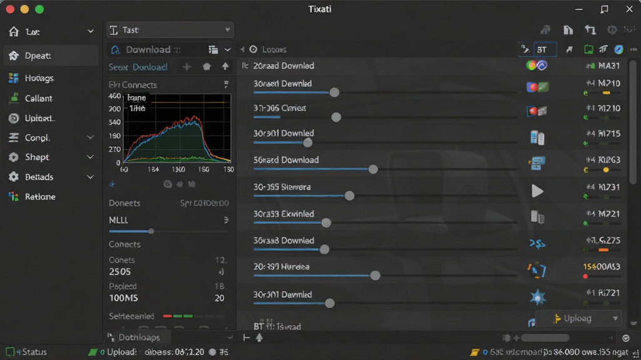Adjust the MLLL slider handle
This screenshot has height=360, width=641.
151,231
